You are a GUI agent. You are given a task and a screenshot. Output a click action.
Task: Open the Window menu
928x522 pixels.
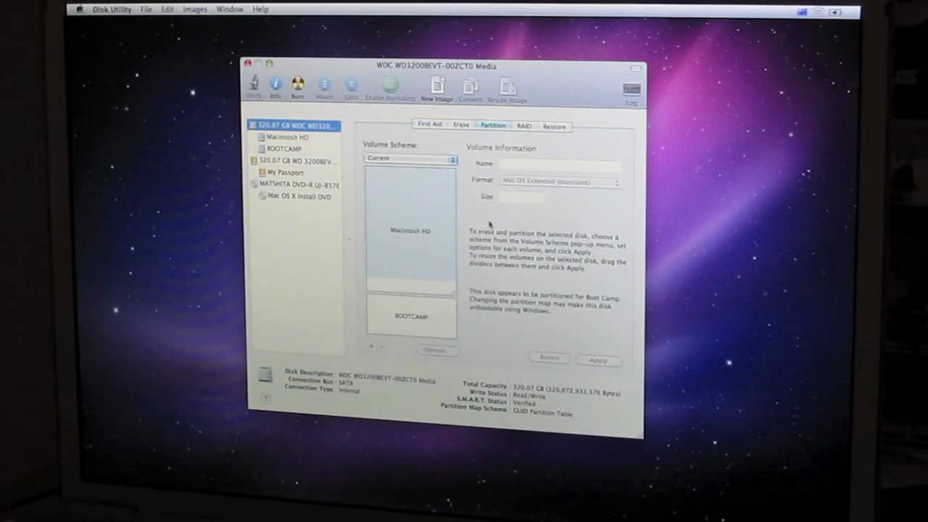[230, 9]
